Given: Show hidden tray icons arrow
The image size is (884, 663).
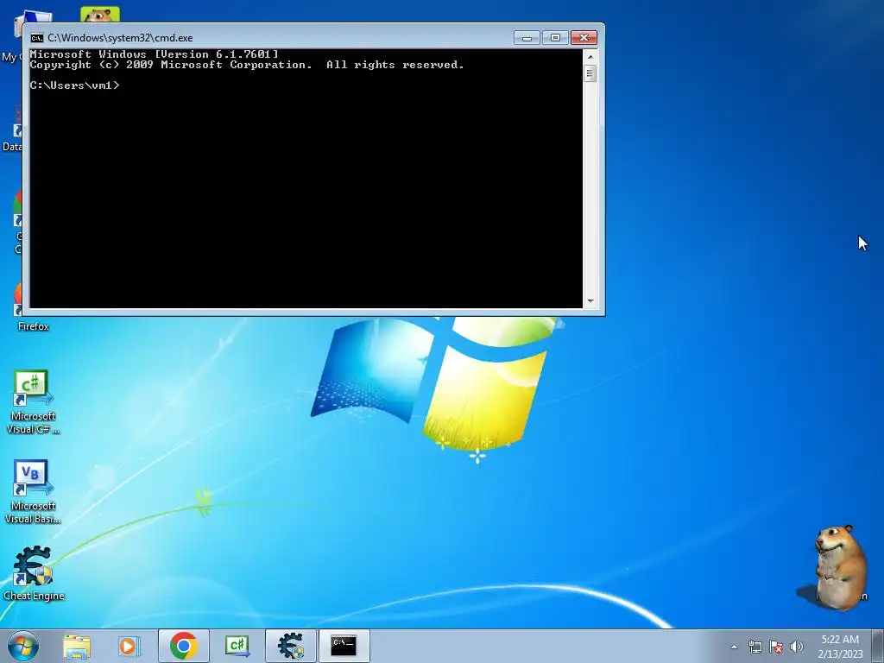Looking at the screenshot, I should click(x=734, y=647).
